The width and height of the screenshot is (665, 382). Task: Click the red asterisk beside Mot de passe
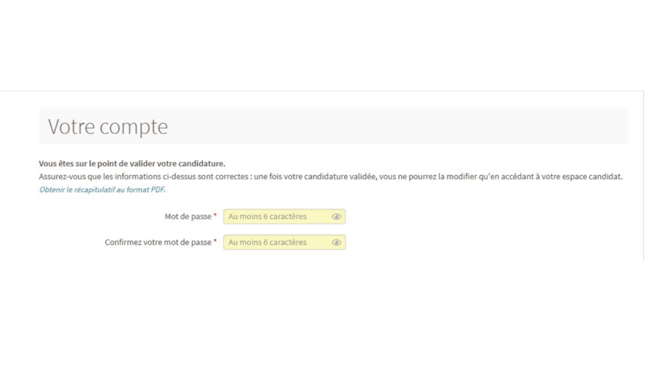tap(215, 215)
